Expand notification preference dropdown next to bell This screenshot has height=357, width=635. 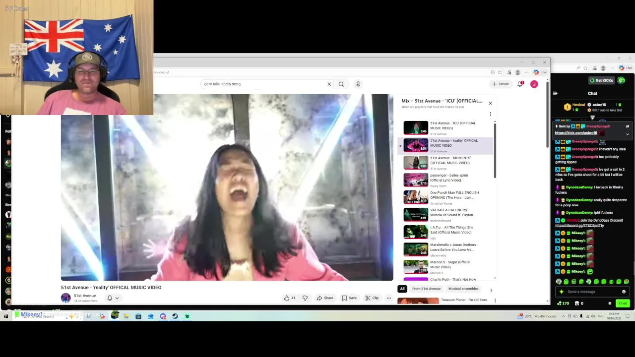click(117, 298)
